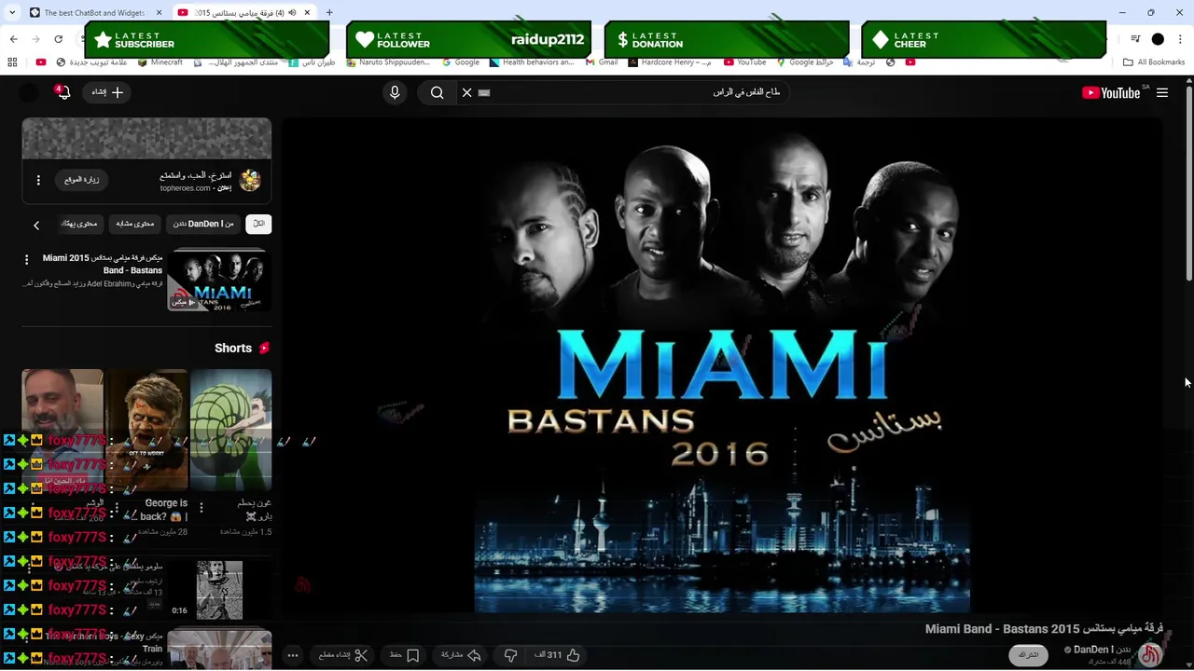Screen dimensions: 1194x671
Task: Open the green anime character Short
Action: click(230, 429)
